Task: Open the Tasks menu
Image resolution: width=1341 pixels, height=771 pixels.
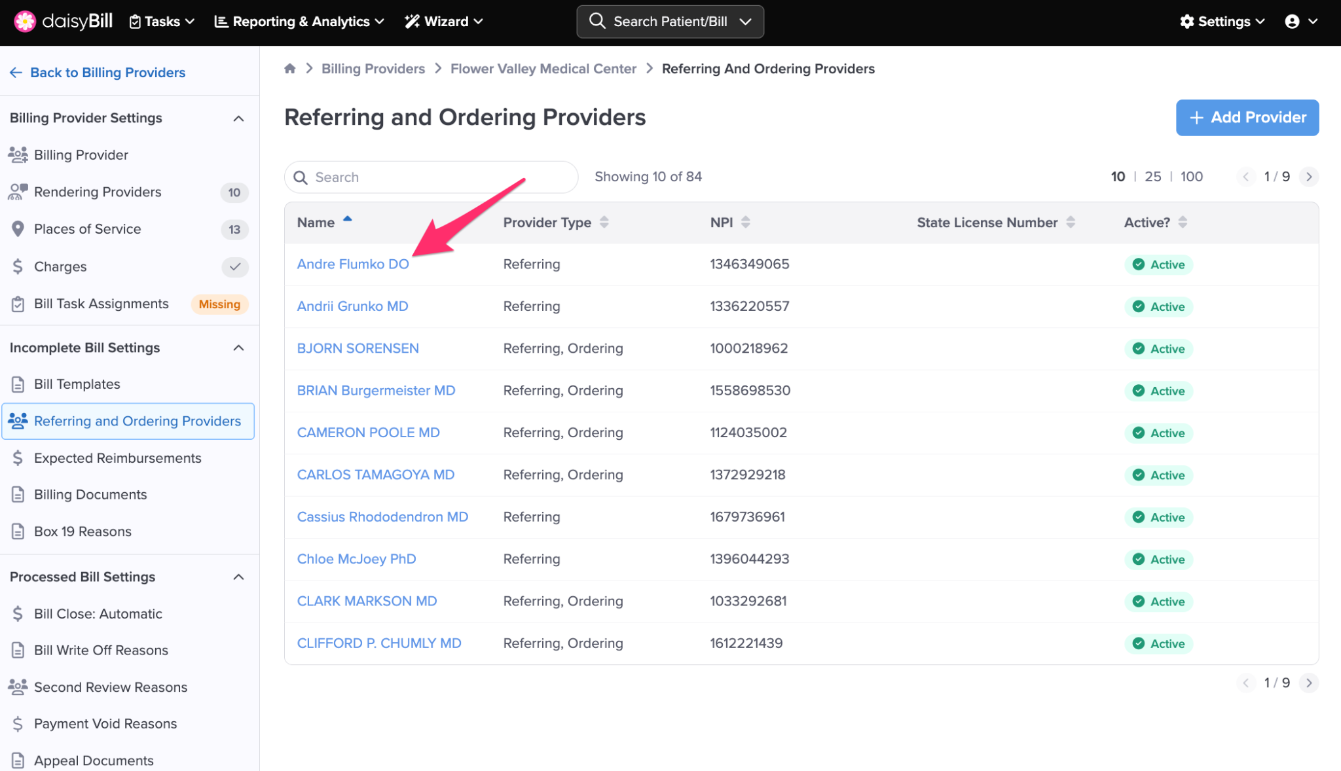Action: [x=162, y=22]
